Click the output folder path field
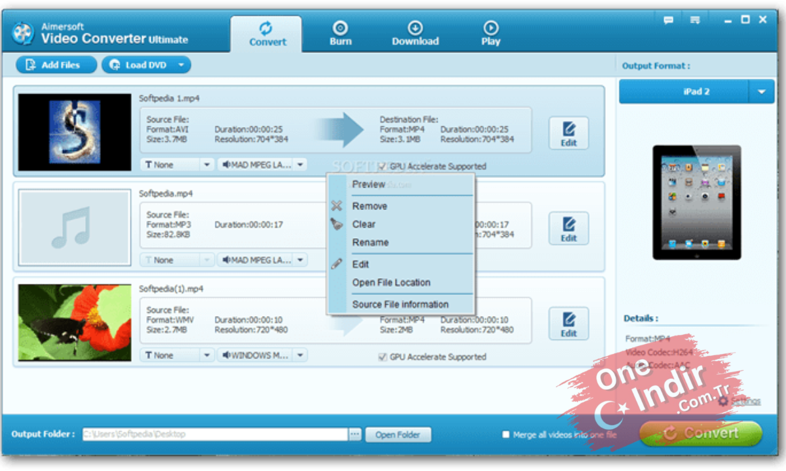 pyautogui.click(x=215, y=434)
